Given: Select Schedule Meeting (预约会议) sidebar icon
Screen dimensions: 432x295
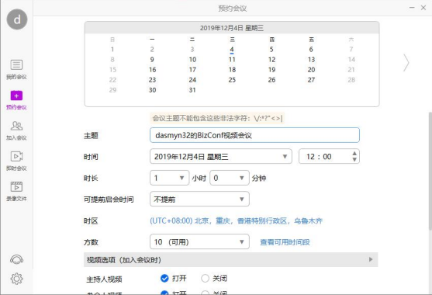Looking at the screenshot, I should tap(16, 100).
